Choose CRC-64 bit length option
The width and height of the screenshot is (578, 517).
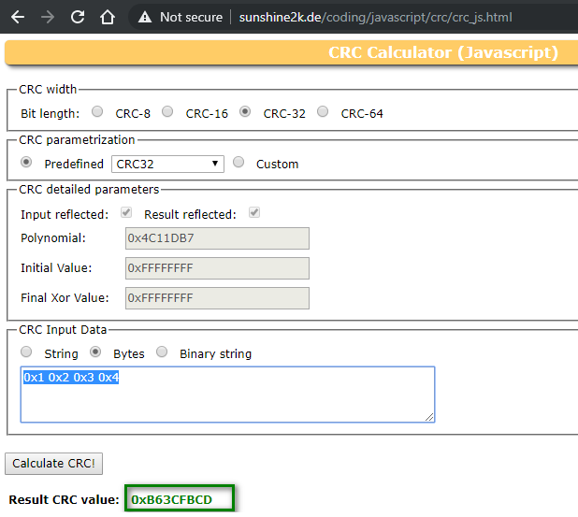pos(323,112)
